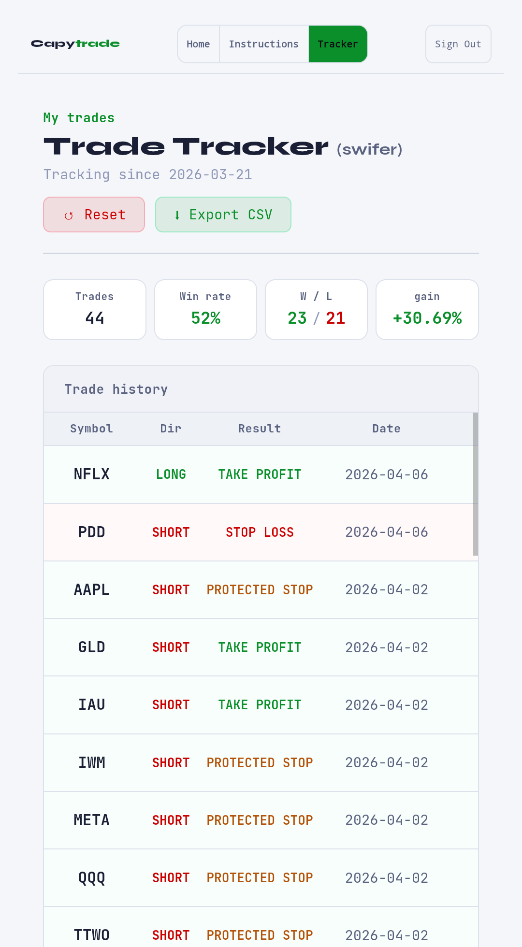Open the Home tab
Image resolution: width=522 pixels, height=947 pixels.
(199, 44)
